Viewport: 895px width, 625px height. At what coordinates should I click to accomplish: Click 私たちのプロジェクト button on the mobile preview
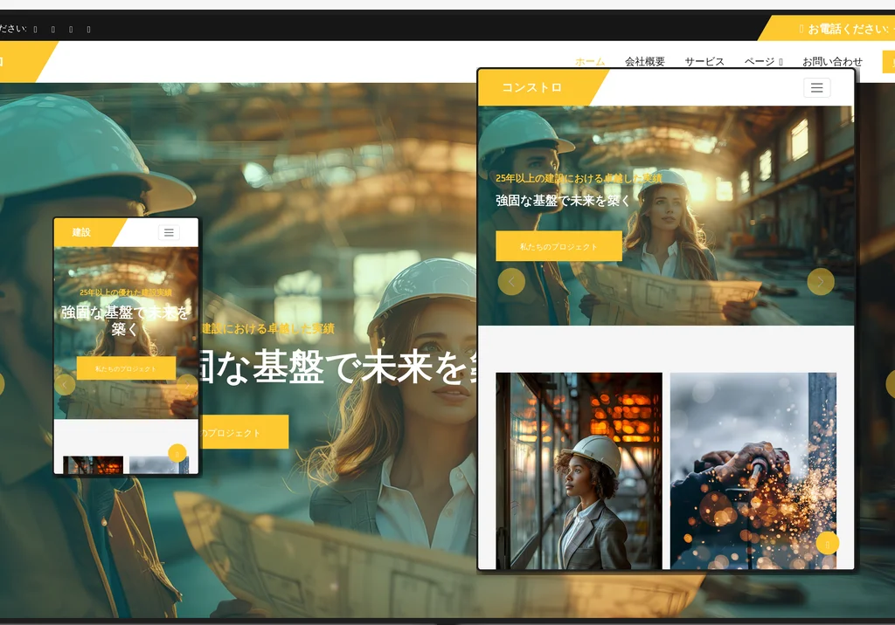[x=126, y=367]
